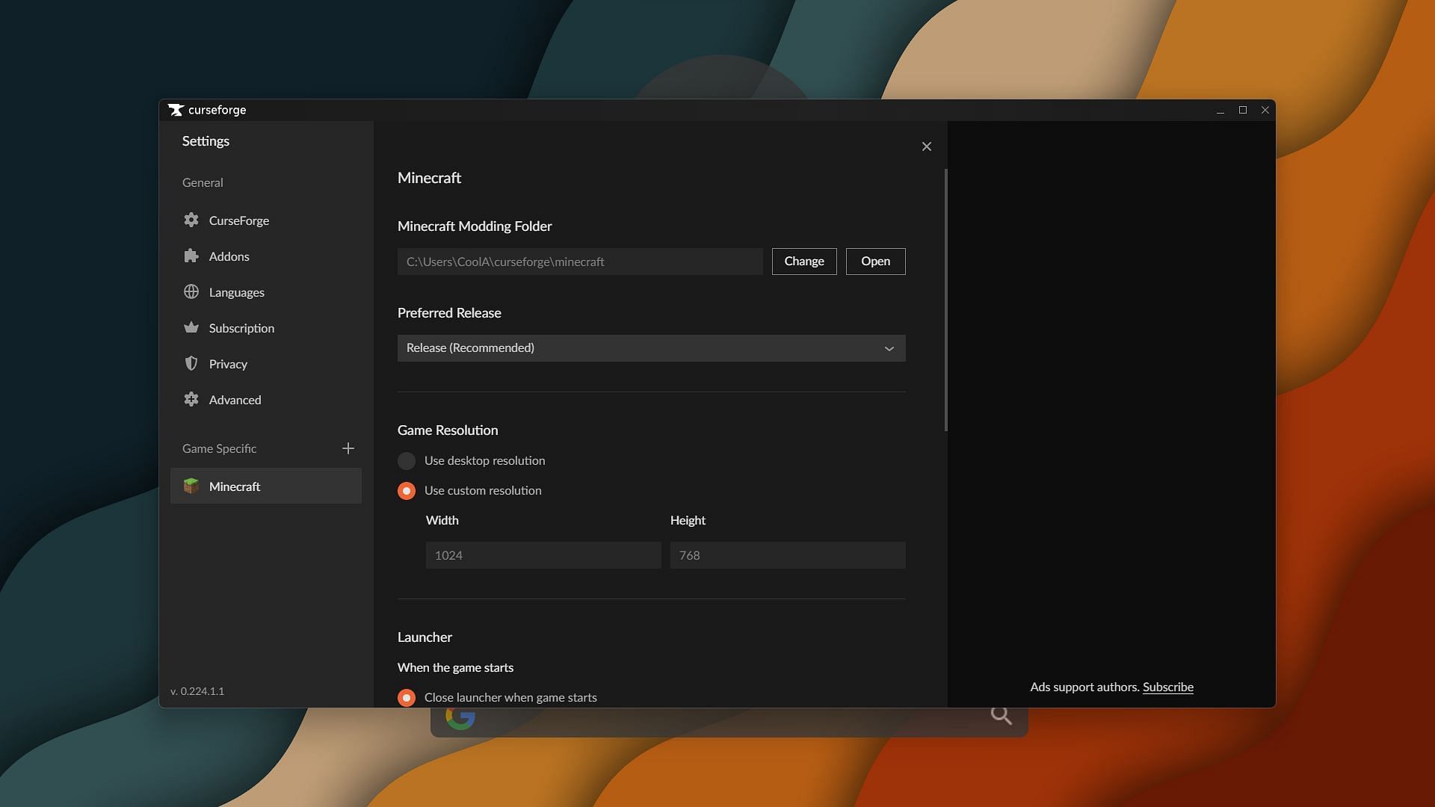Screen dimensions: 1435x807
Task: Click the Game Resolution heading
Action: [448, 430]
